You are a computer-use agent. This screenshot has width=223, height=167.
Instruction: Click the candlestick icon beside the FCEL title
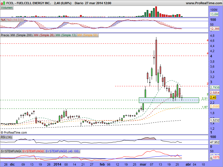[x=3, y=3]
